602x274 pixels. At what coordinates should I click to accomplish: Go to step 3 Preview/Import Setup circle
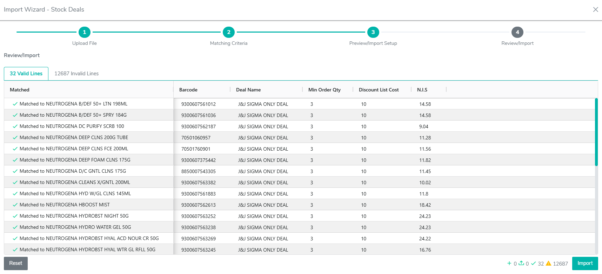coord(373,32)
